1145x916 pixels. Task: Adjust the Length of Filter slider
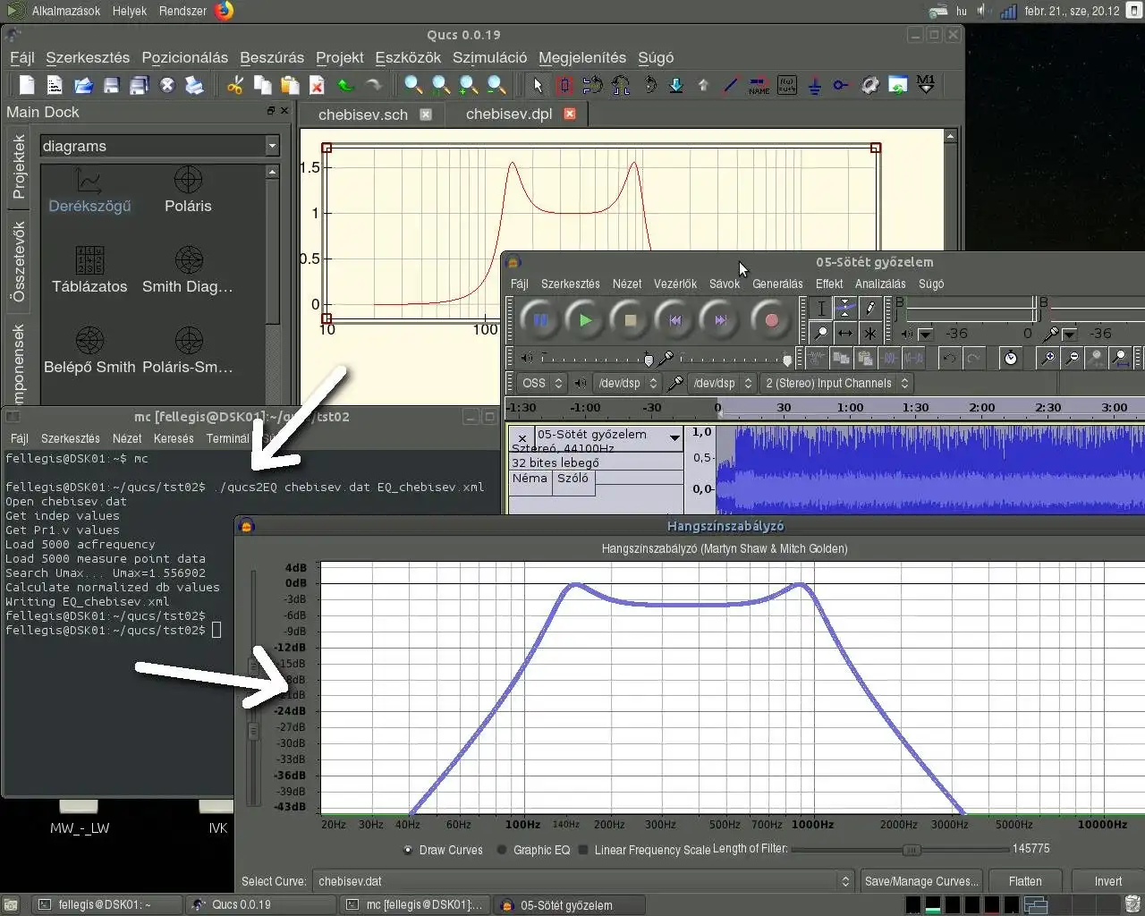(912, 849)
